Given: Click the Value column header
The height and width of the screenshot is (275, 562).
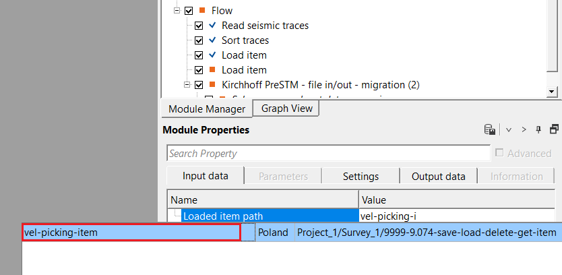Looking at the screenshot, I should click(458, 200).
